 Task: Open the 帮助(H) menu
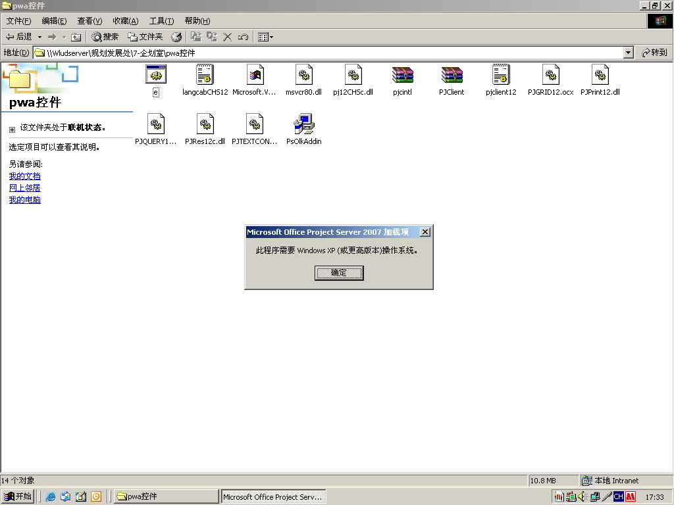[x=197, y=21]
